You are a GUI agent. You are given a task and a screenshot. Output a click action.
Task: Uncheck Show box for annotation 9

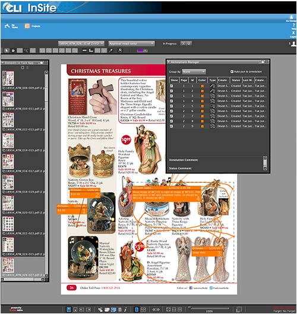point(171,126)
